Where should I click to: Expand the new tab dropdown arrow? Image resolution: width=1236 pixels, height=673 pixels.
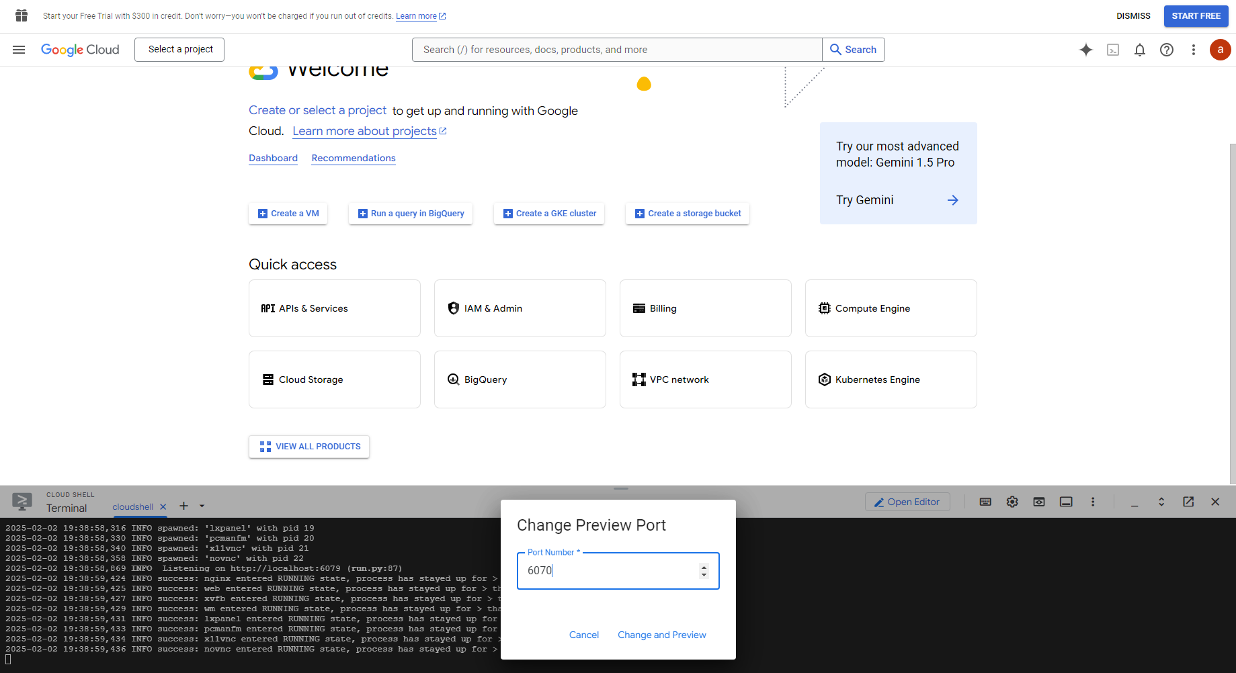[202, 506]
